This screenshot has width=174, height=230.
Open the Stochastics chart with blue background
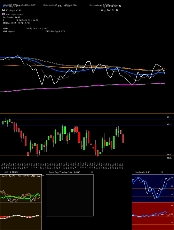point(153,188)
